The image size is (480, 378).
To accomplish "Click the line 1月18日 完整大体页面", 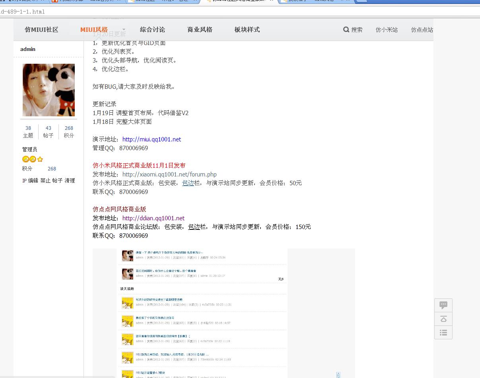I will point(122,122).
